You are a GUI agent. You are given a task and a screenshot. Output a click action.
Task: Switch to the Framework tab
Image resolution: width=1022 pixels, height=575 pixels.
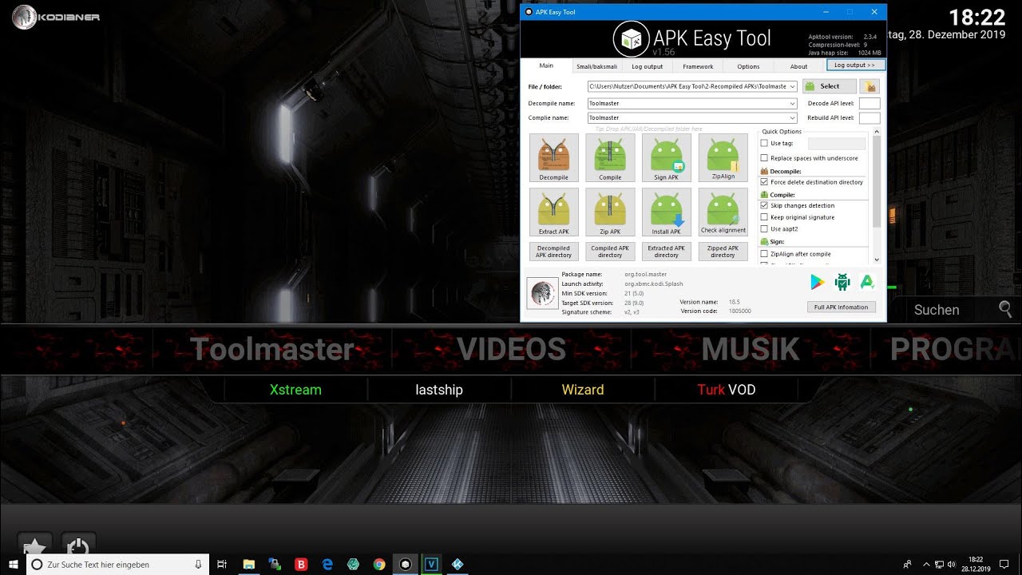[698, 66]
